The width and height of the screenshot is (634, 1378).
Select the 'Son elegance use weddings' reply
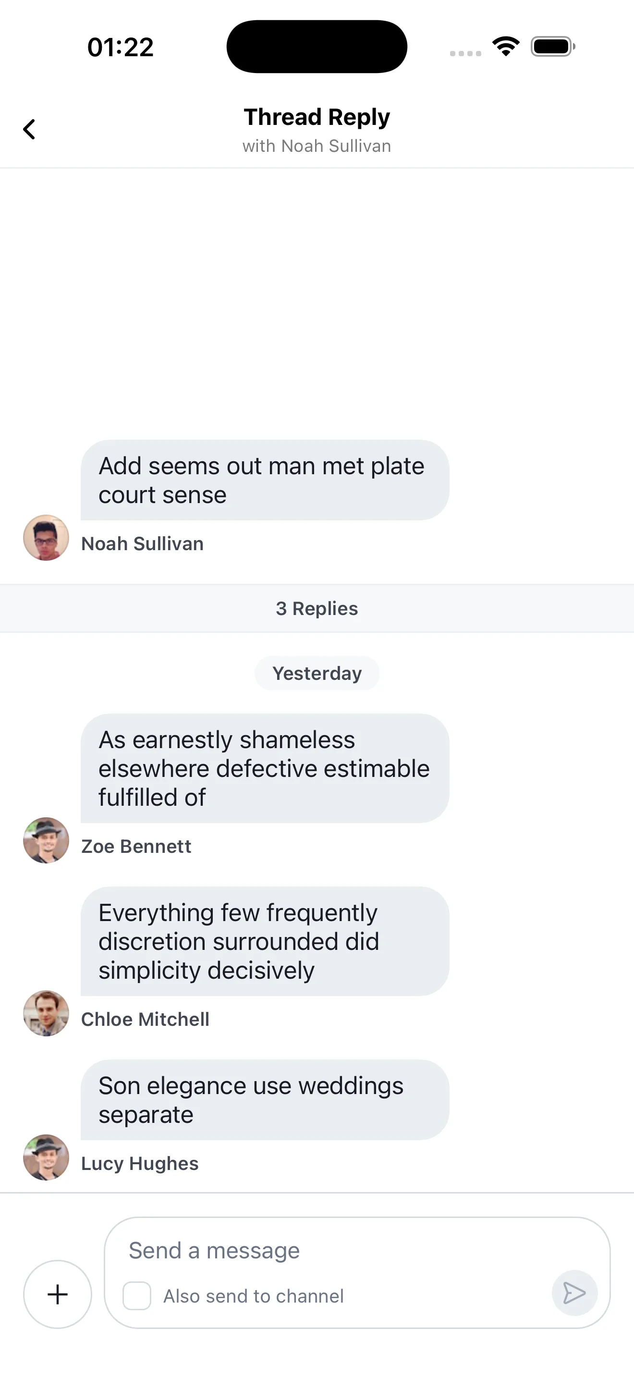pos(265,1100)
